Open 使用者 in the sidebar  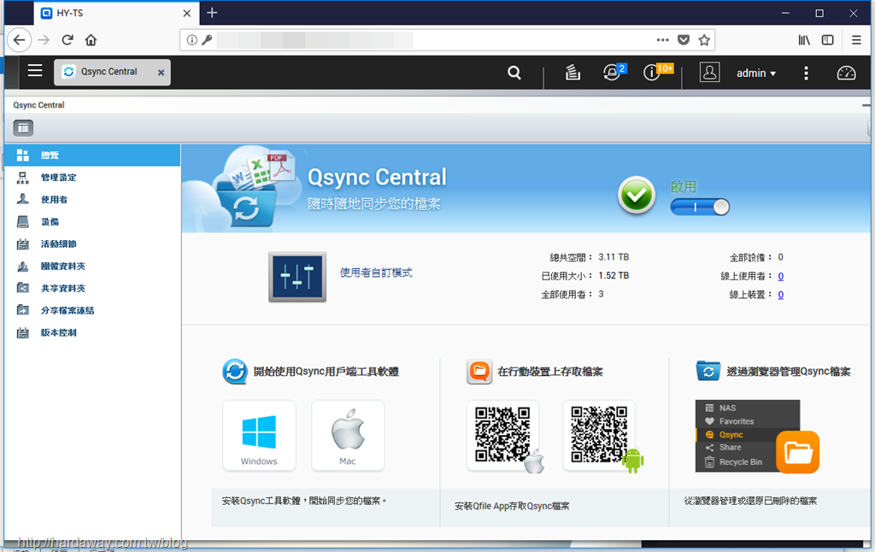tap(92, 199)
